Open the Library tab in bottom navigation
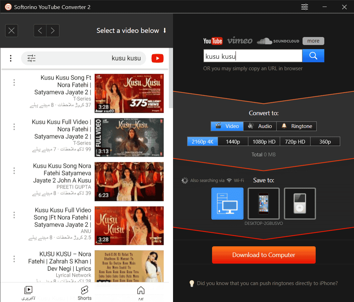The width and height of the screenshot is (354, 302). coord(28,293)
